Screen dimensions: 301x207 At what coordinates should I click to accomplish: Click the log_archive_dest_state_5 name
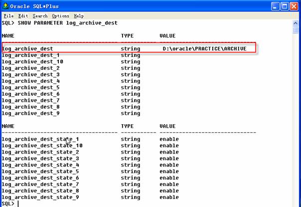pos(40,172)
